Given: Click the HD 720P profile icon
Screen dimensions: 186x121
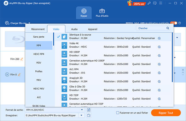Looking at the screenshot, I should pyautogui.click(x=64, y=97).
